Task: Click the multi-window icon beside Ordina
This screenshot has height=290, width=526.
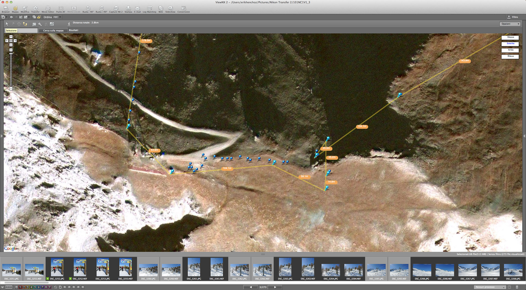Action: click(x=34, y=17)
